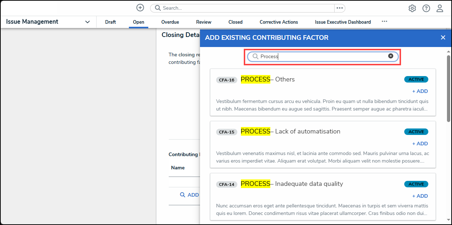Open the Settings gear icon
452x225 pixels.
click(412, 8)
